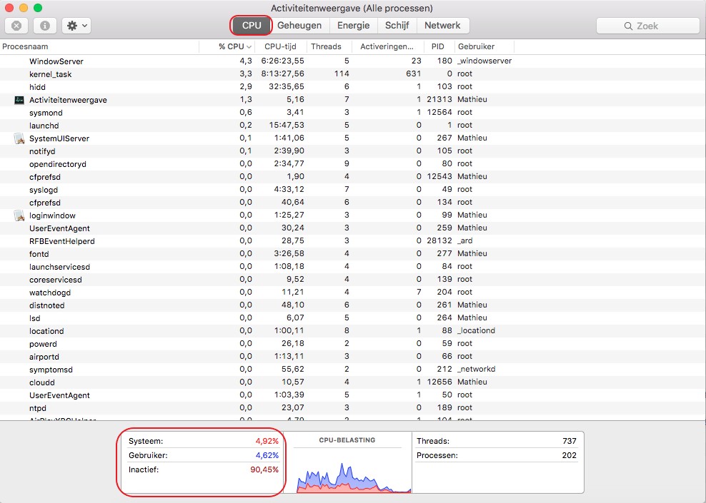Click the green zoom window button

(x=38, y=8)
